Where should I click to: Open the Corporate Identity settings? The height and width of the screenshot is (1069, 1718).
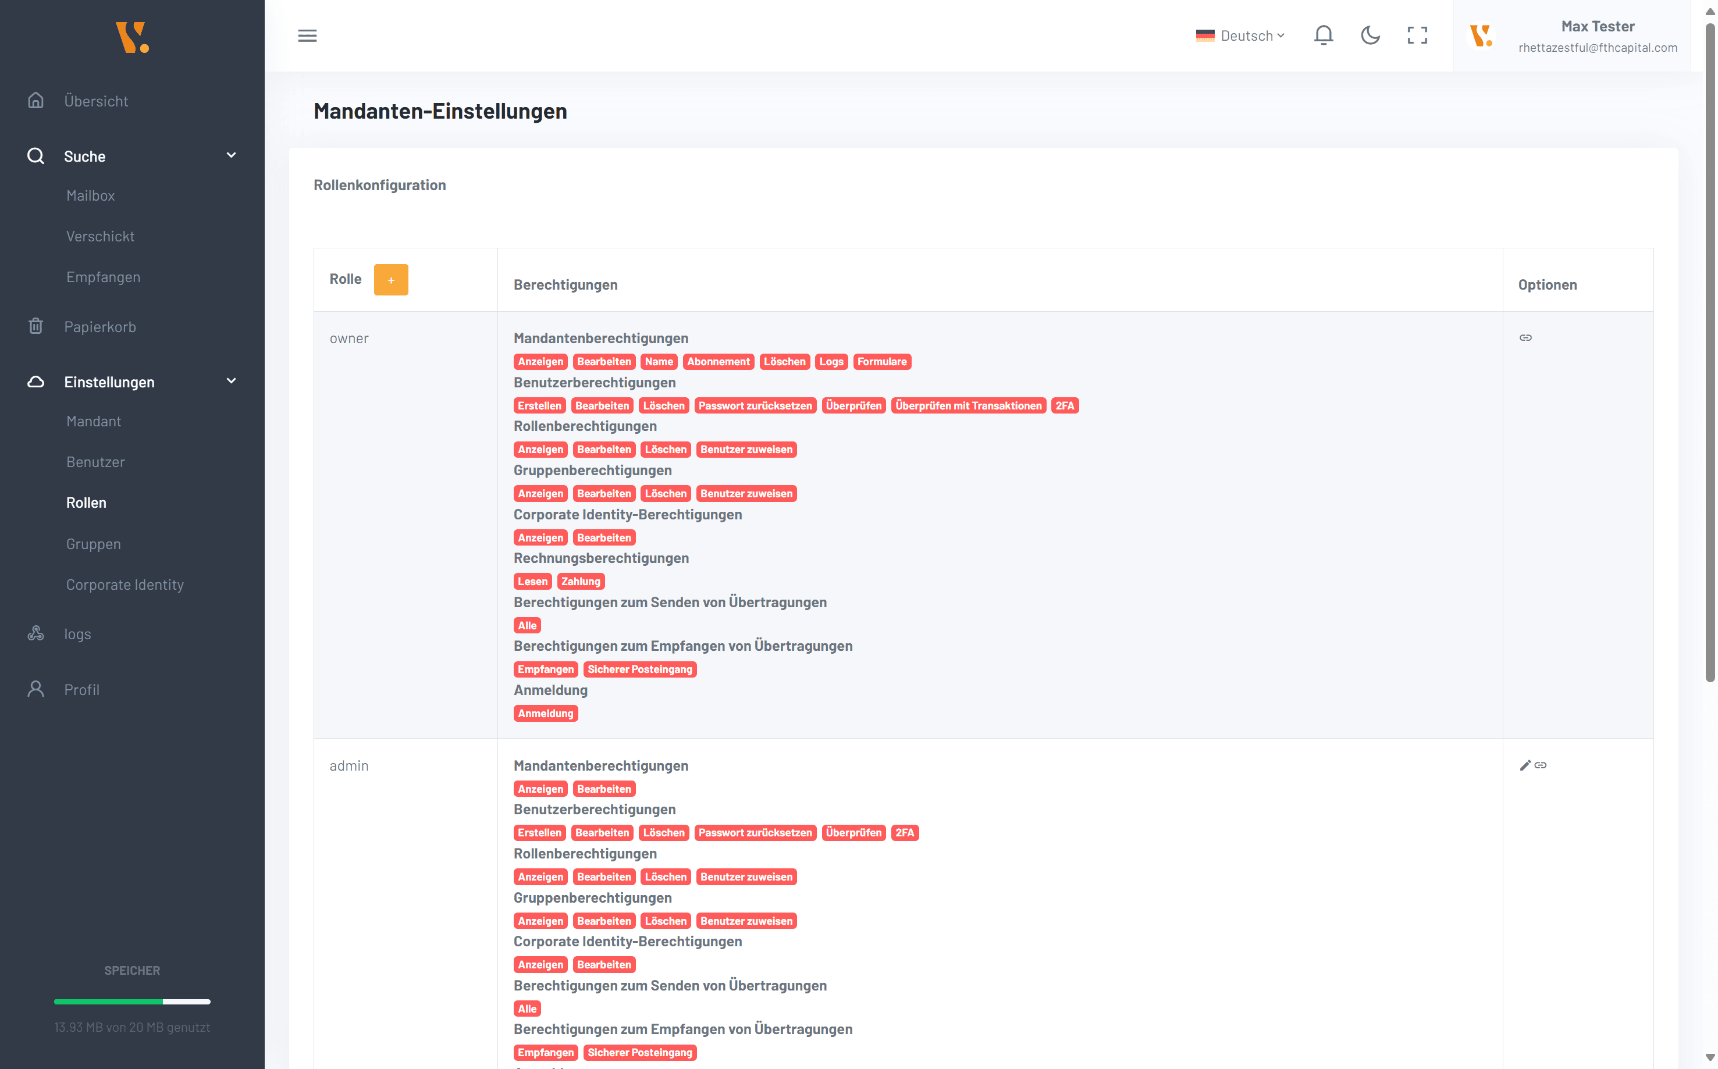pos(125,585)
